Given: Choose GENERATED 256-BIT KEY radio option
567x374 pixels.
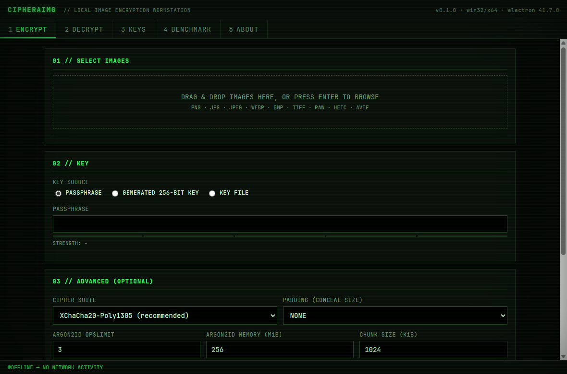Looking at the screenshot, I should coord(115,193).
